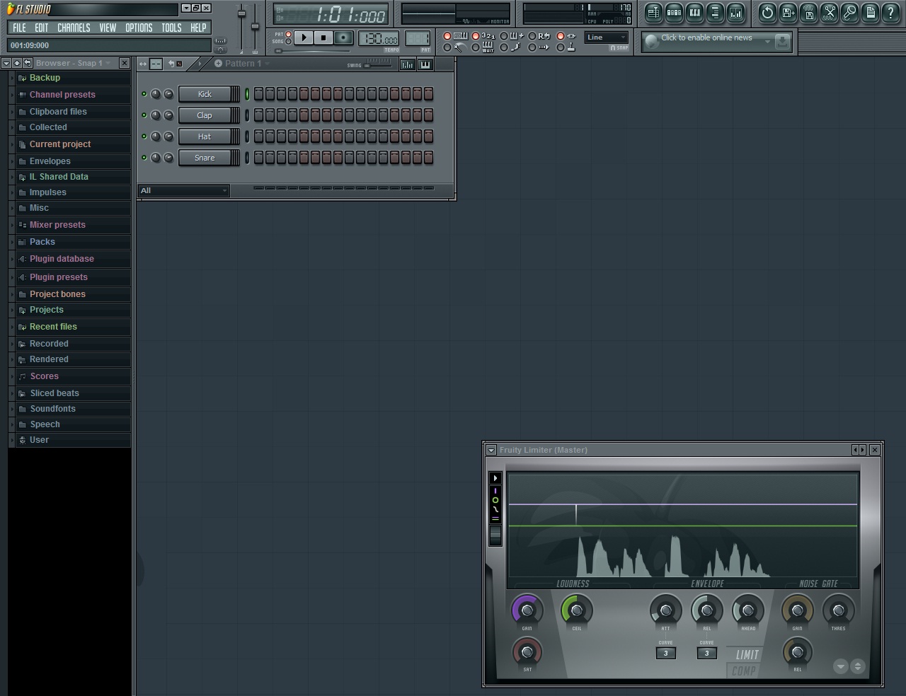Open the TOOLS menu
906x696 pixels.
[x=171, y=28]
